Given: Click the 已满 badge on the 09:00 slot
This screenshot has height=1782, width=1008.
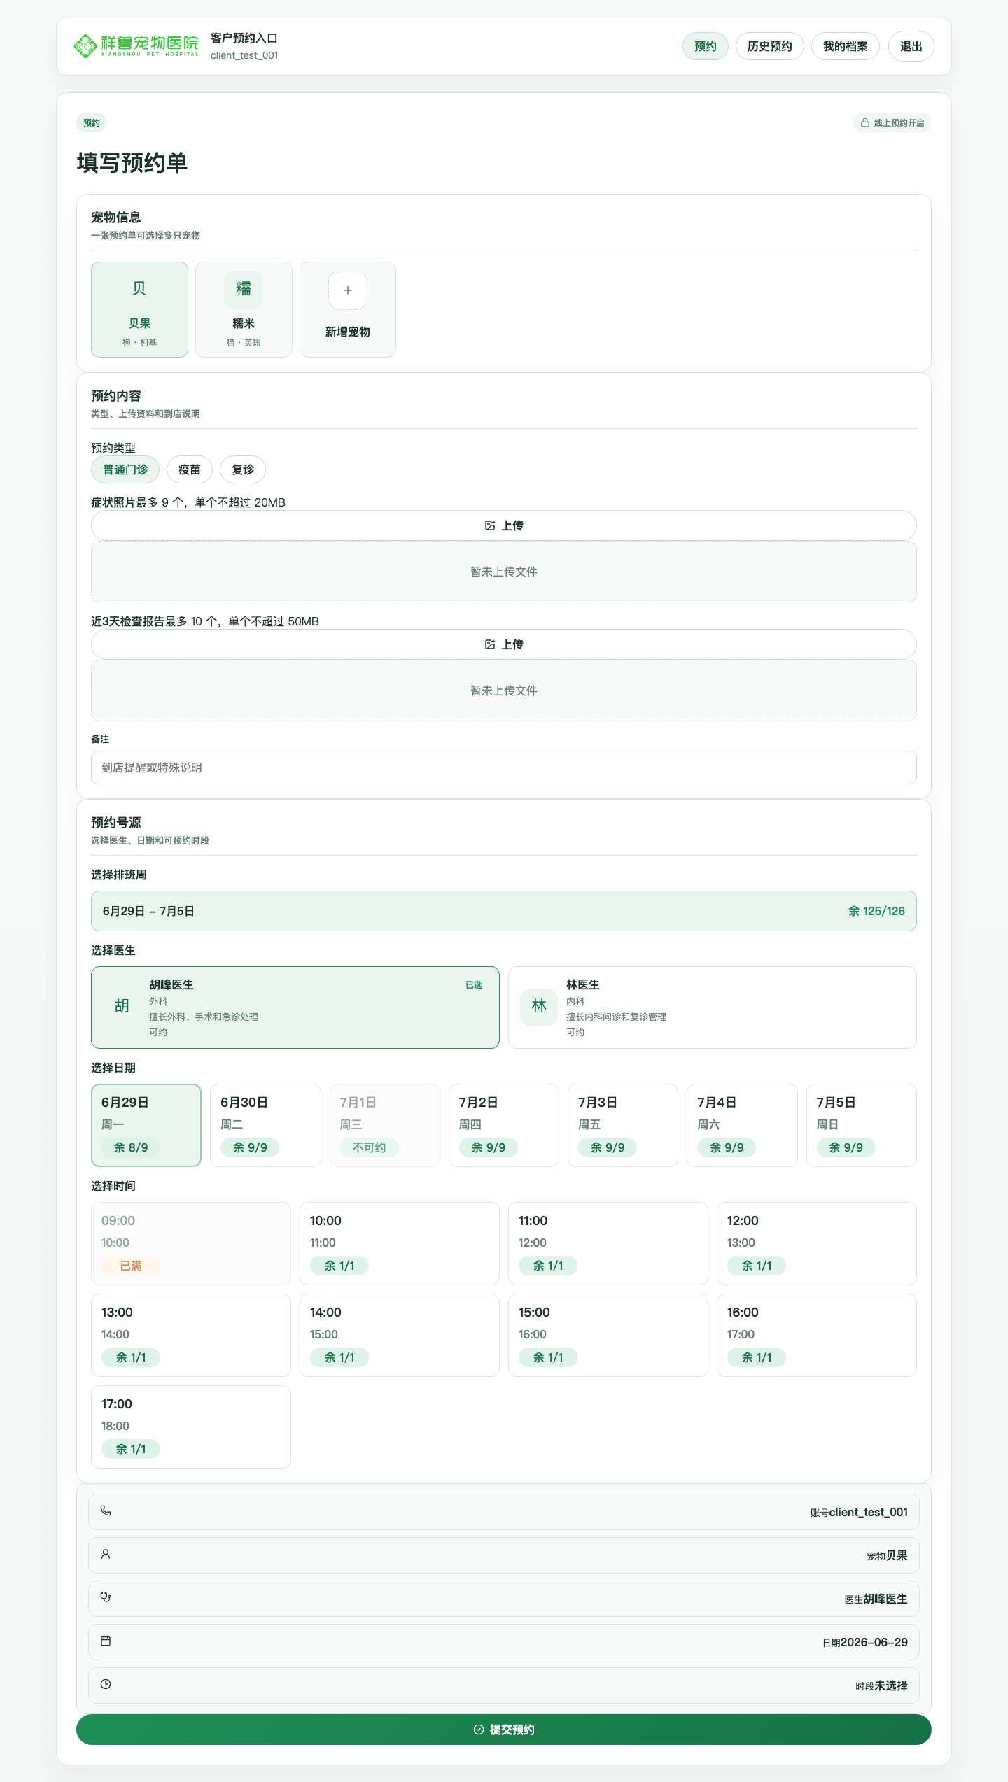Looking at the screenshot, I should point(131,1266).
